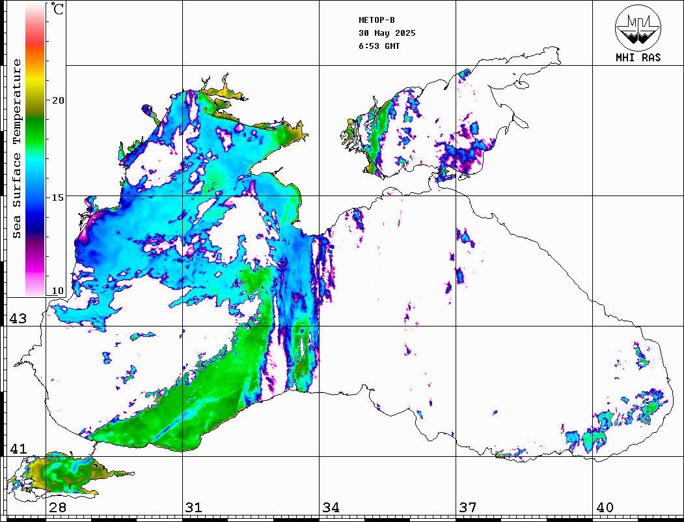Click the 'Sea Surface Temperature' vertical label
The image size is (684, 522).
[x=16, y=149]
